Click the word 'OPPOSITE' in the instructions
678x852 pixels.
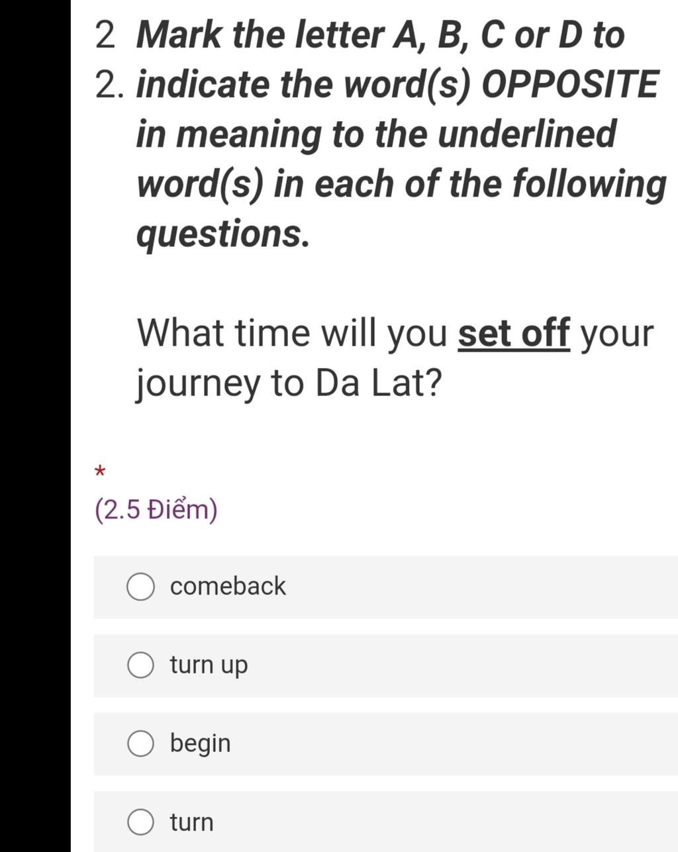[x=570, y=85]
